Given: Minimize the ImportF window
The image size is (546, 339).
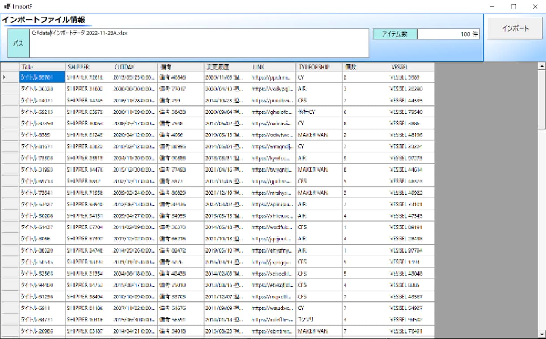Looking at the screenshot, I should click(492, 7).
